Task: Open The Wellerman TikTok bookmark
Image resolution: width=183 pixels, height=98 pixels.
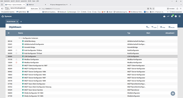Action: click(x=136, y=12)
